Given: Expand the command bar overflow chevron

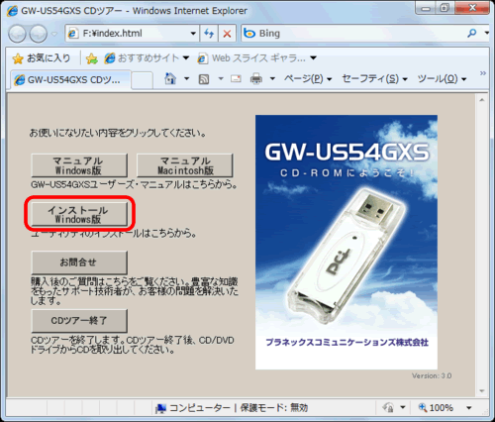Looking at the screenshot, I should (x=483, y=73).
